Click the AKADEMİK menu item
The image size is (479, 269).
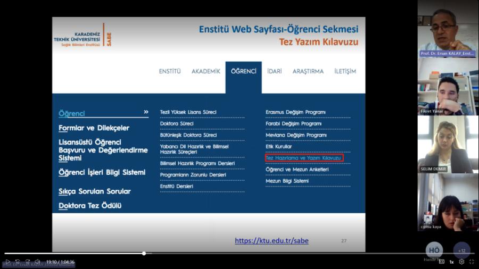[x=205, y=71]
